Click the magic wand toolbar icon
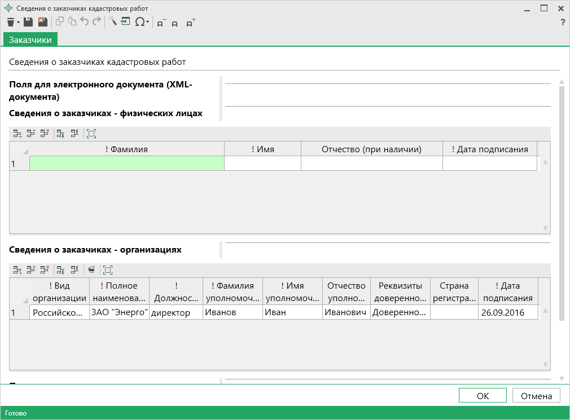Viewport: 570px width, 420px height. [x=112, y=22]
